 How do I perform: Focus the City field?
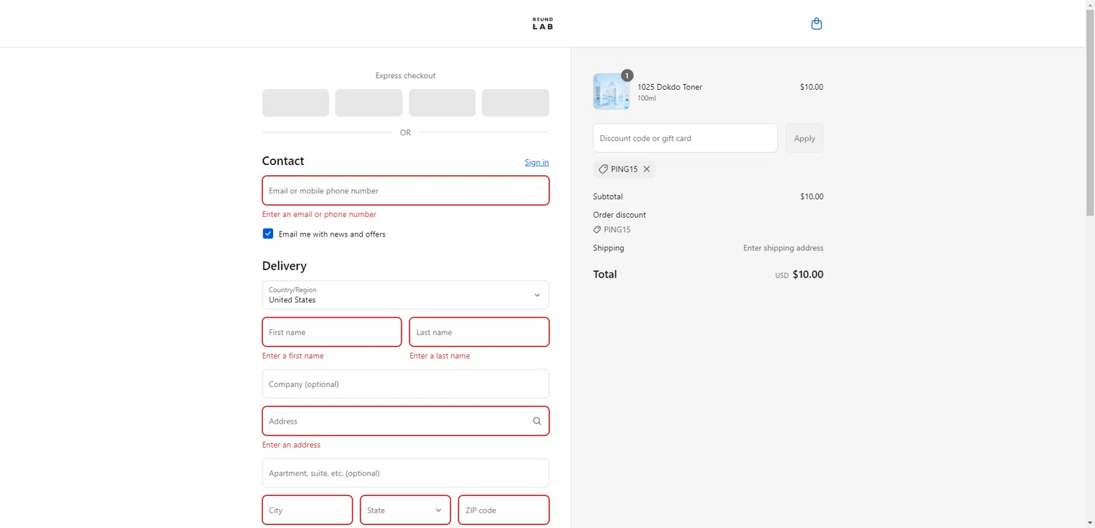tap(307, 510)
